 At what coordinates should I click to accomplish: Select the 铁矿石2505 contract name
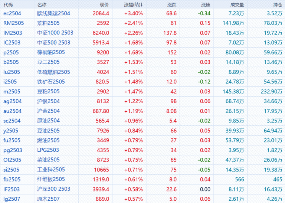51,82
